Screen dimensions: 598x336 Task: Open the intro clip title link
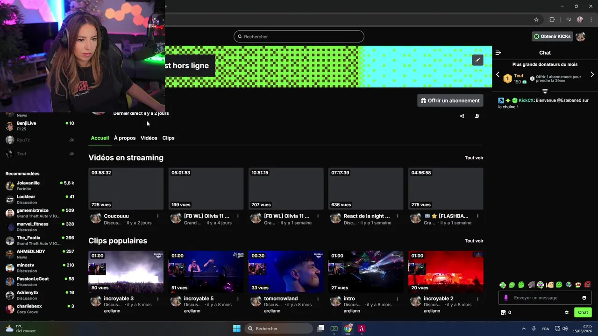(349, 299)
